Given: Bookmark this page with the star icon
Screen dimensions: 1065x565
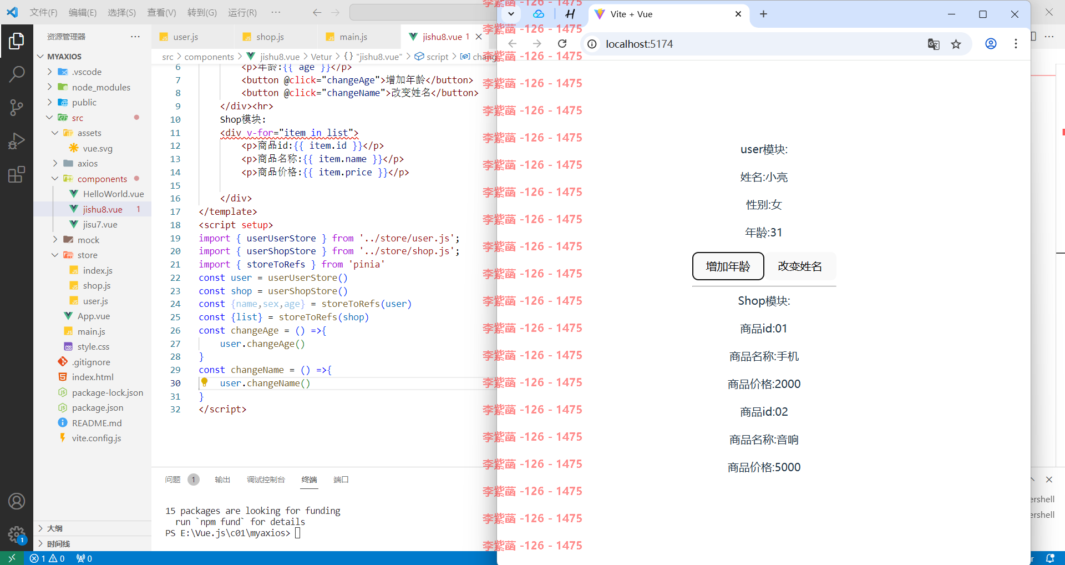Looking at the screenshot, I should click(x=956, y=44).
